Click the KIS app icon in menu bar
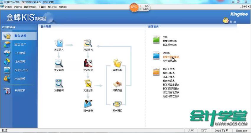 [2, 6]
